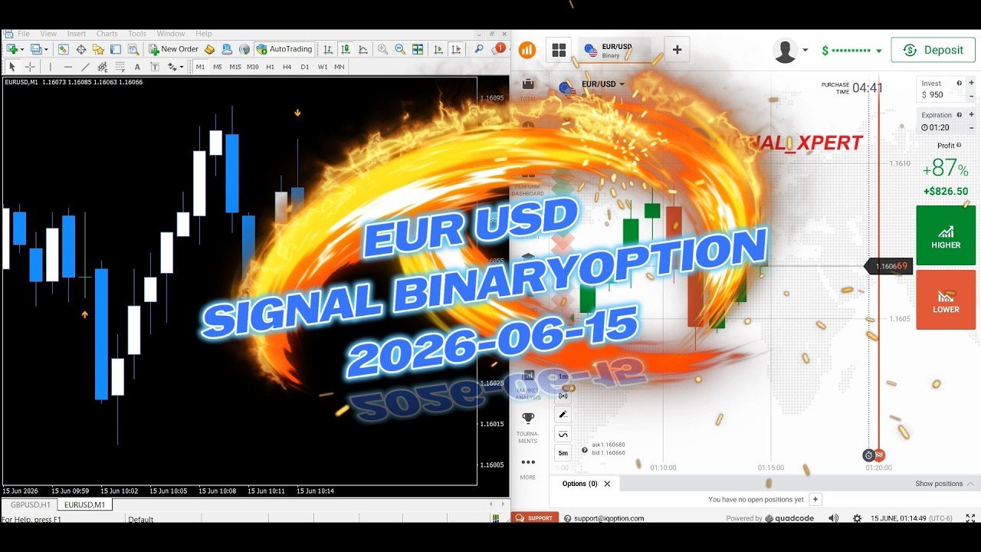Open the profile avatar dropdown
This screenshot has height=552, width=981.
pos(790,51)
